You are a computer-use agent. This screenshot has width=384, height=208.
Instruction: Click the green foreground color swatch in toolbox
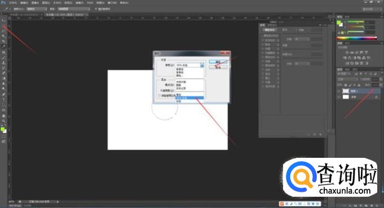pos(2,129)
